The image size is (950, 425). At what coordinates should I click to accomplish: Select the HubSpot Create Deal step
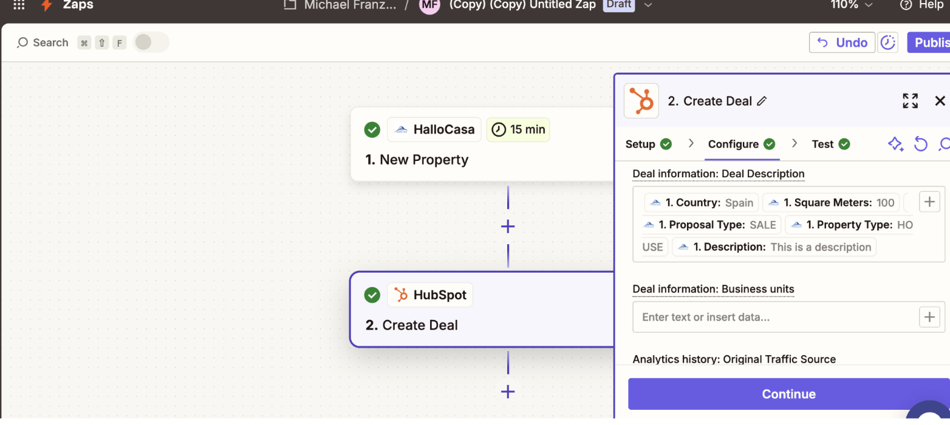[x=482, y=309]
